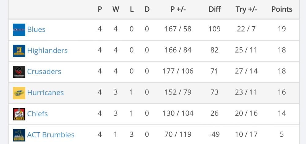
Task: Click the L losses column header
Action: (x=132, y=9)
